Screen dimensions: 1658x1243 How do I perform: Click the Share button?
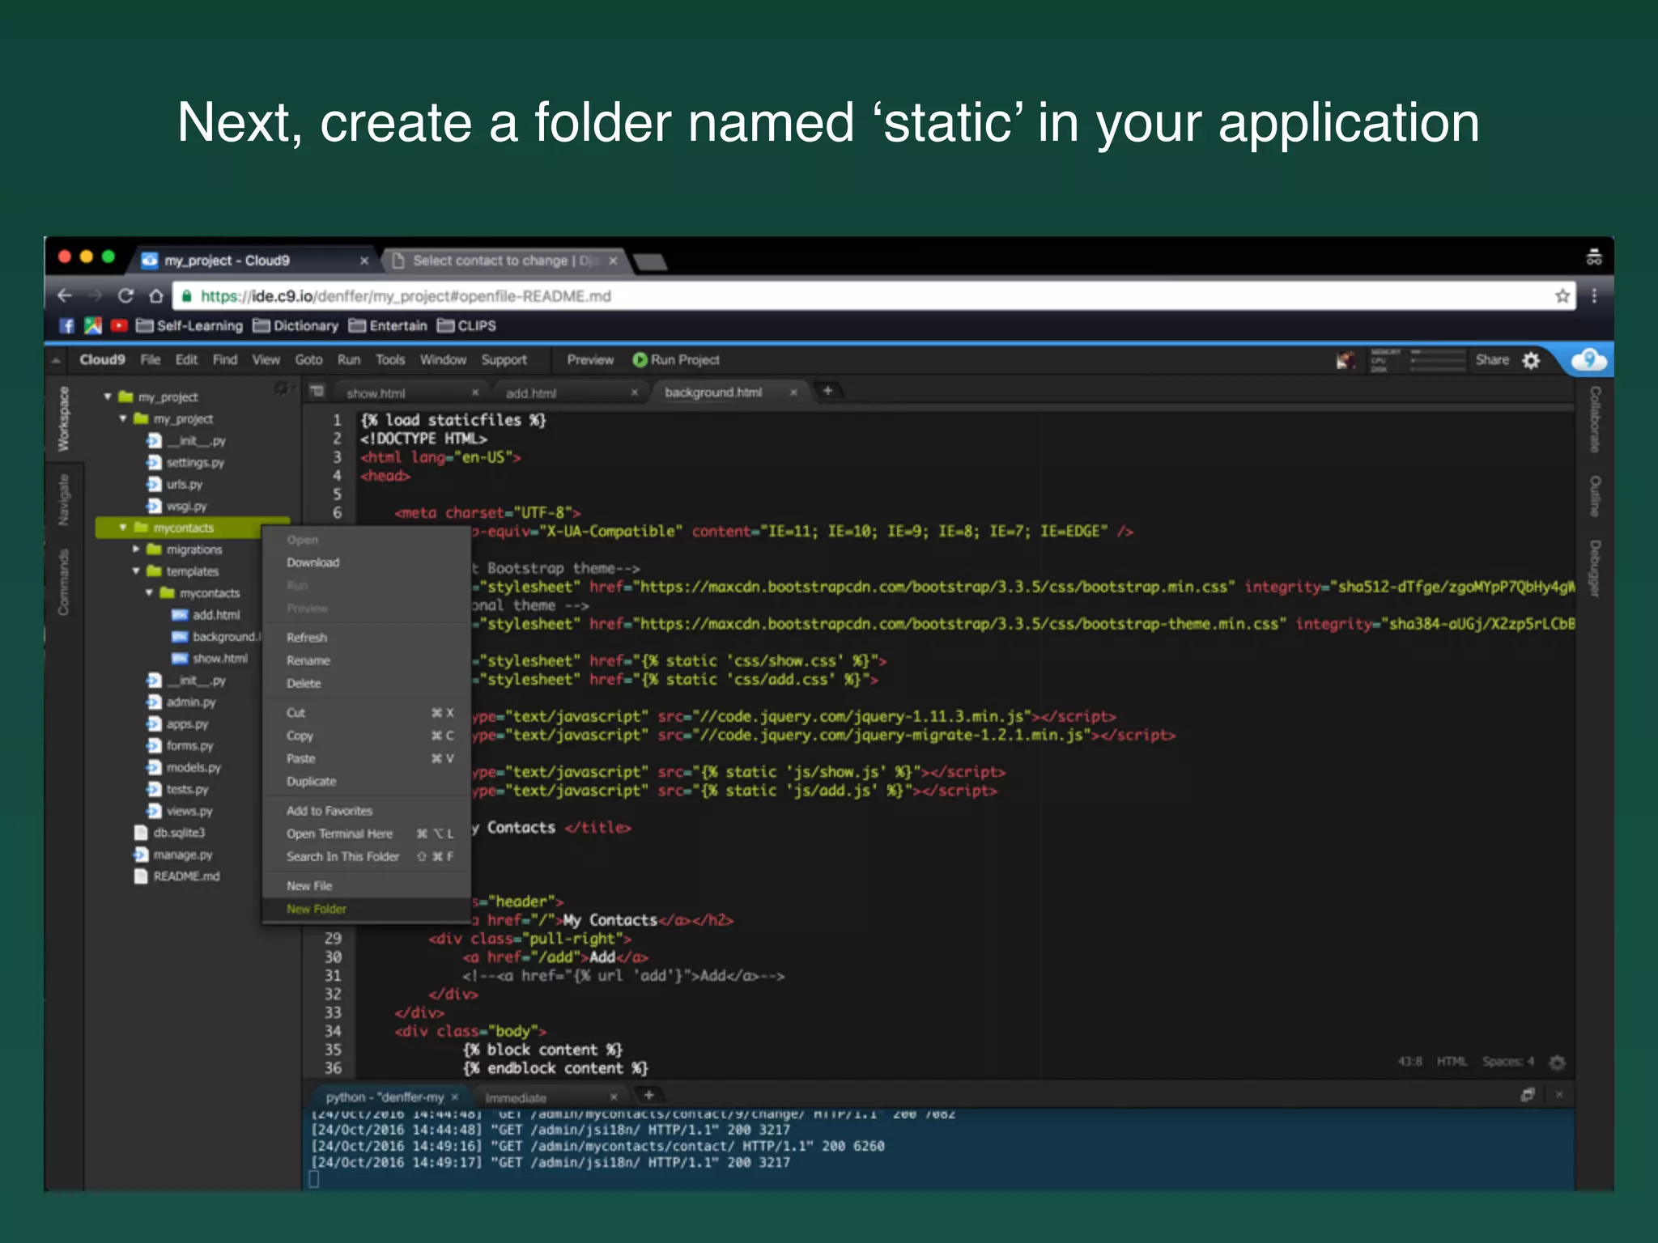pos(1491,360)
